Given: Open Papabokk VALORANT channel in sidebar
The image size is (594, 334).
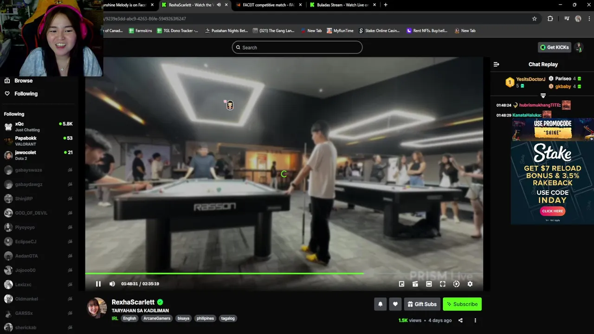Looking at the screenshot, I should (x=39, y=141).
